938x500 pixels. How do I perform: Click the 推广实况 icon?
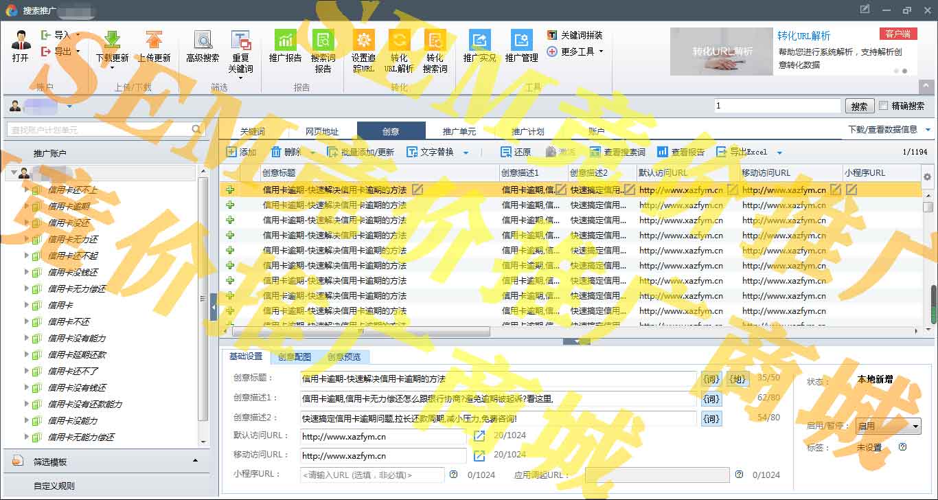[479, 41]
